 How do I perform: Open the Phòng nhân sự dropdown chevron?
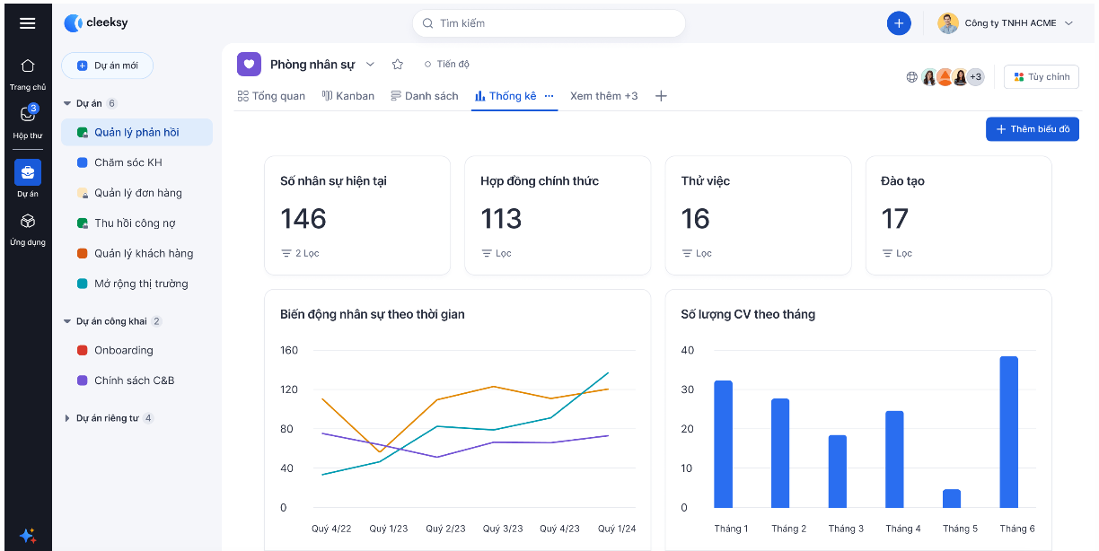pos(370,65)
